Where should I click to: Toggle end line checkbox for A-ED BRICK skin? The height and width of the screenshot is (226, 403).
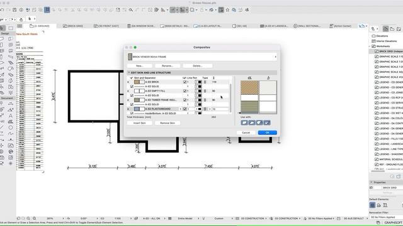[x=184, y=82]
